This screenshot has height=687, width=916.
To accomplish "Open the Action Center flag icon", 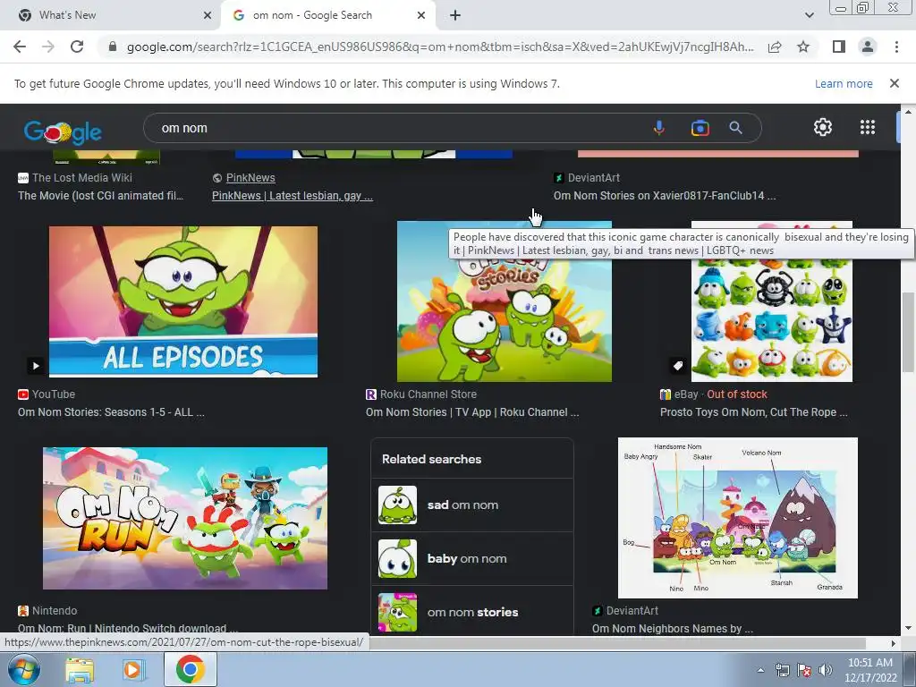I will click(x=804, y=670).
